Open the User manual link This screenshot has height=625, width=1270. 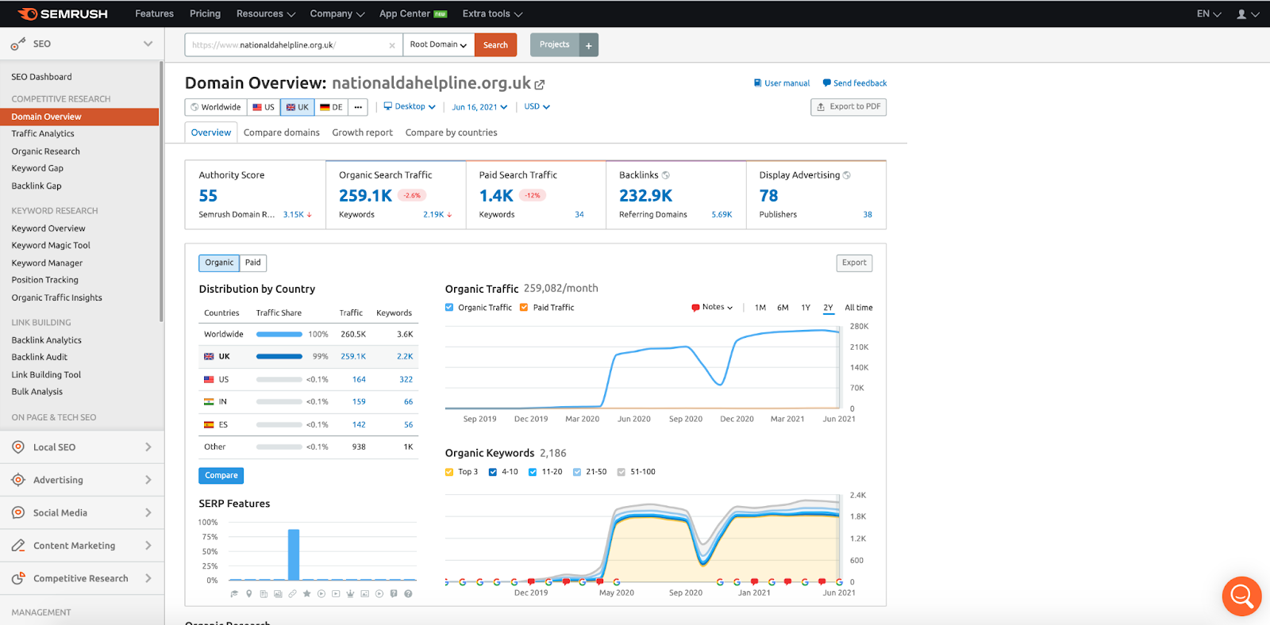click(782, 83)
